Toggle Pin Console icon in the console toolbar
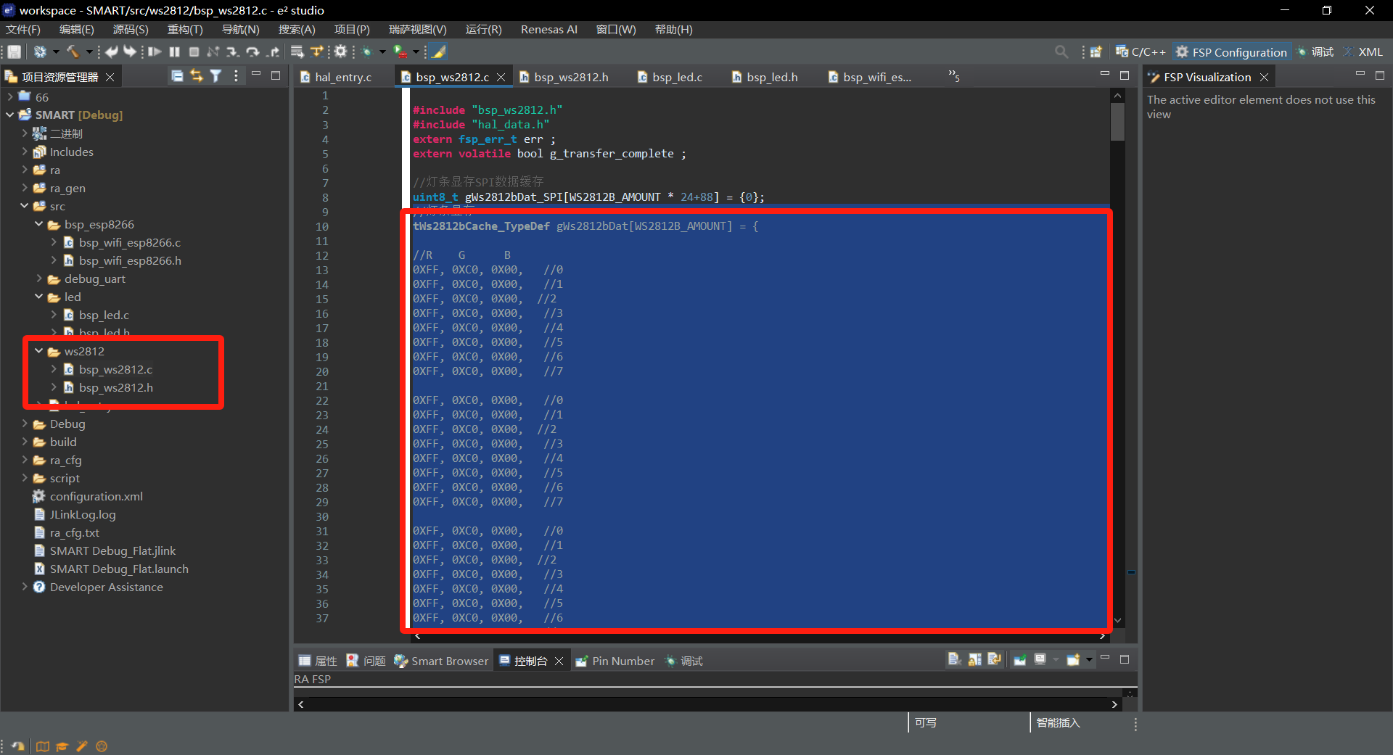The width and height of the screenshot is (1393, 755). pyautogui.click(x=1020, y=659)
